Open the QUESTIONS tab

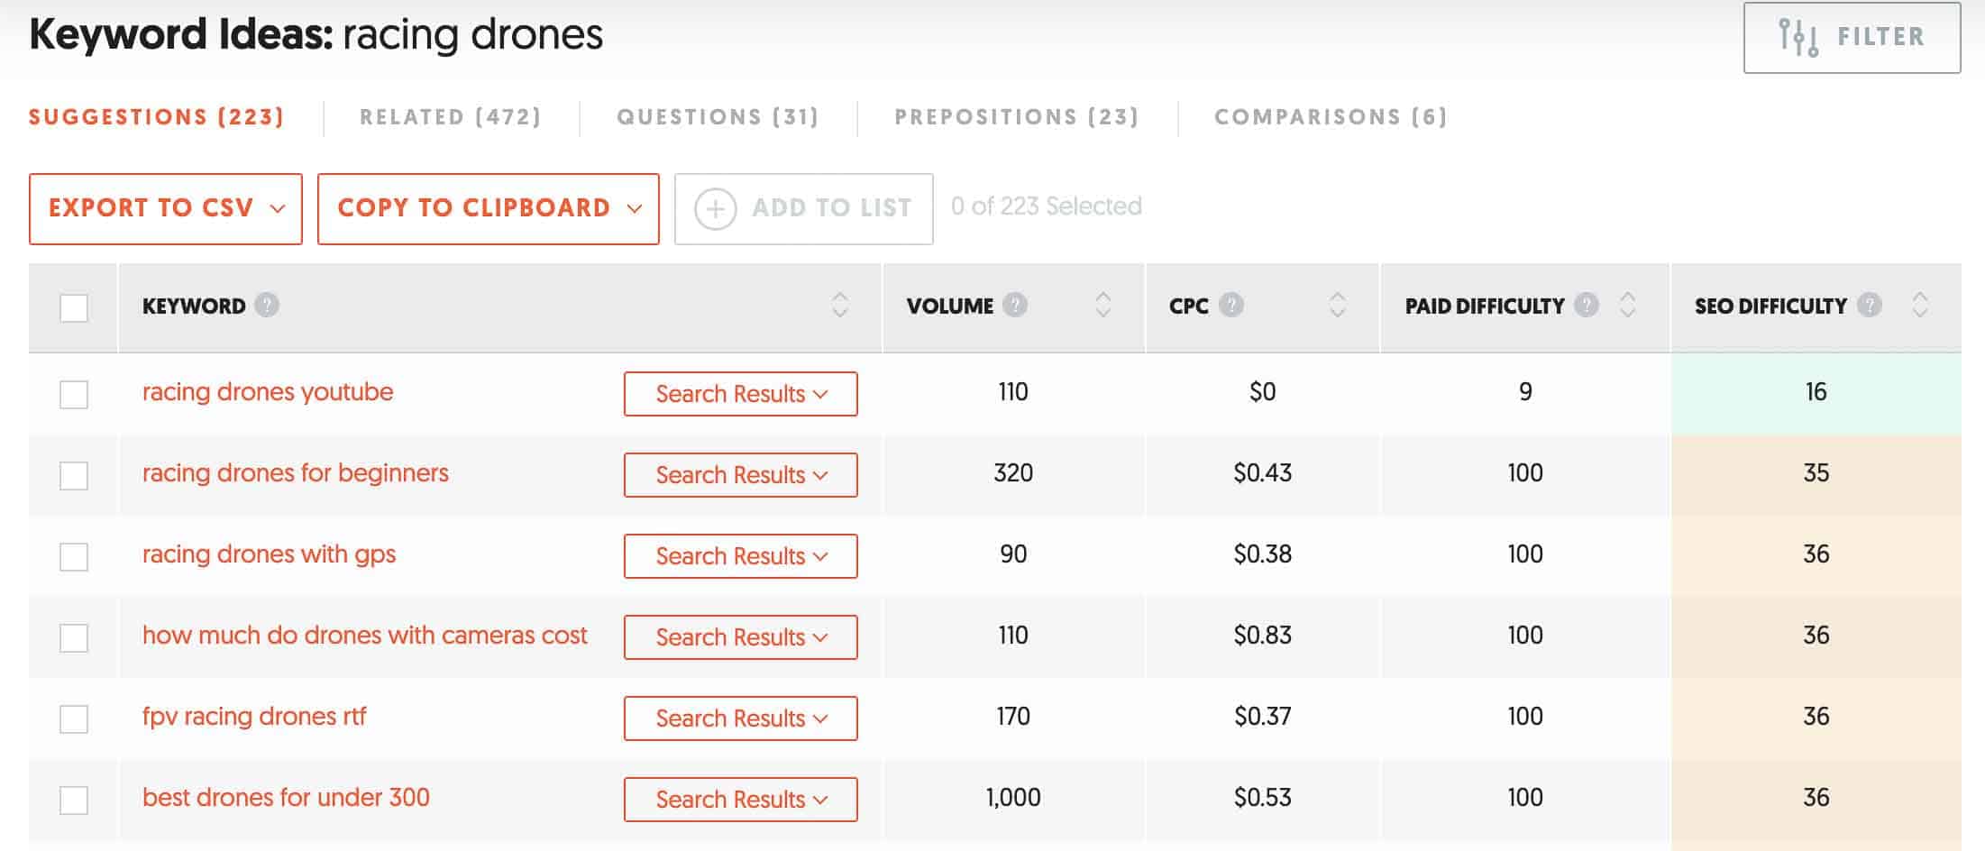(x=718, y=116)
